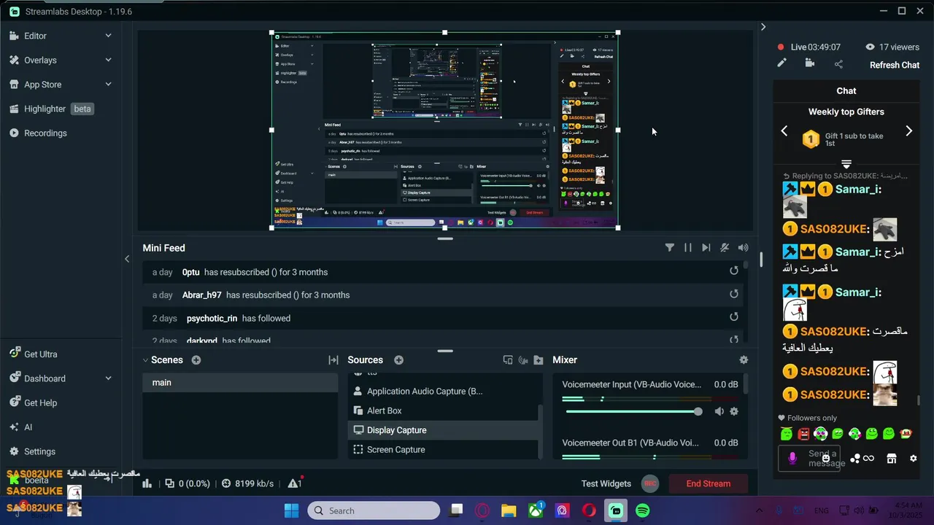The image size is (934, 525).
Task: Edit stream info pencil icon
Action: click(781, 63)
